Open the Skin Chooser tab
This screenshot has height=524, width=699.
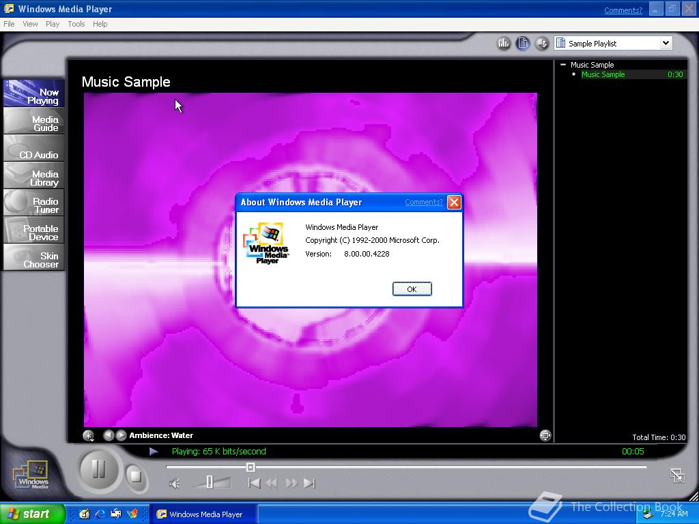click(x=33, y=257)
